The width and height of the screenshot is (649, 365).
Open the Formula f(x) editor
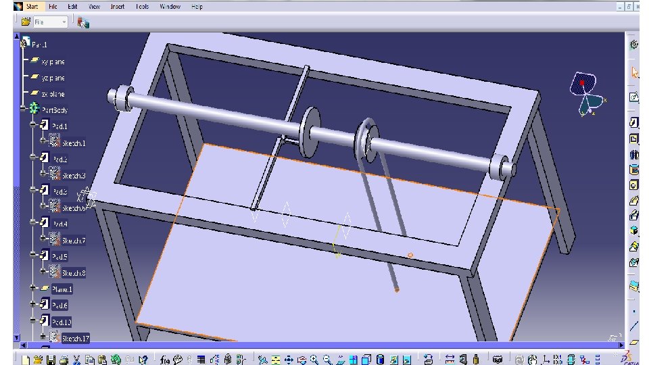coord(165,360)
